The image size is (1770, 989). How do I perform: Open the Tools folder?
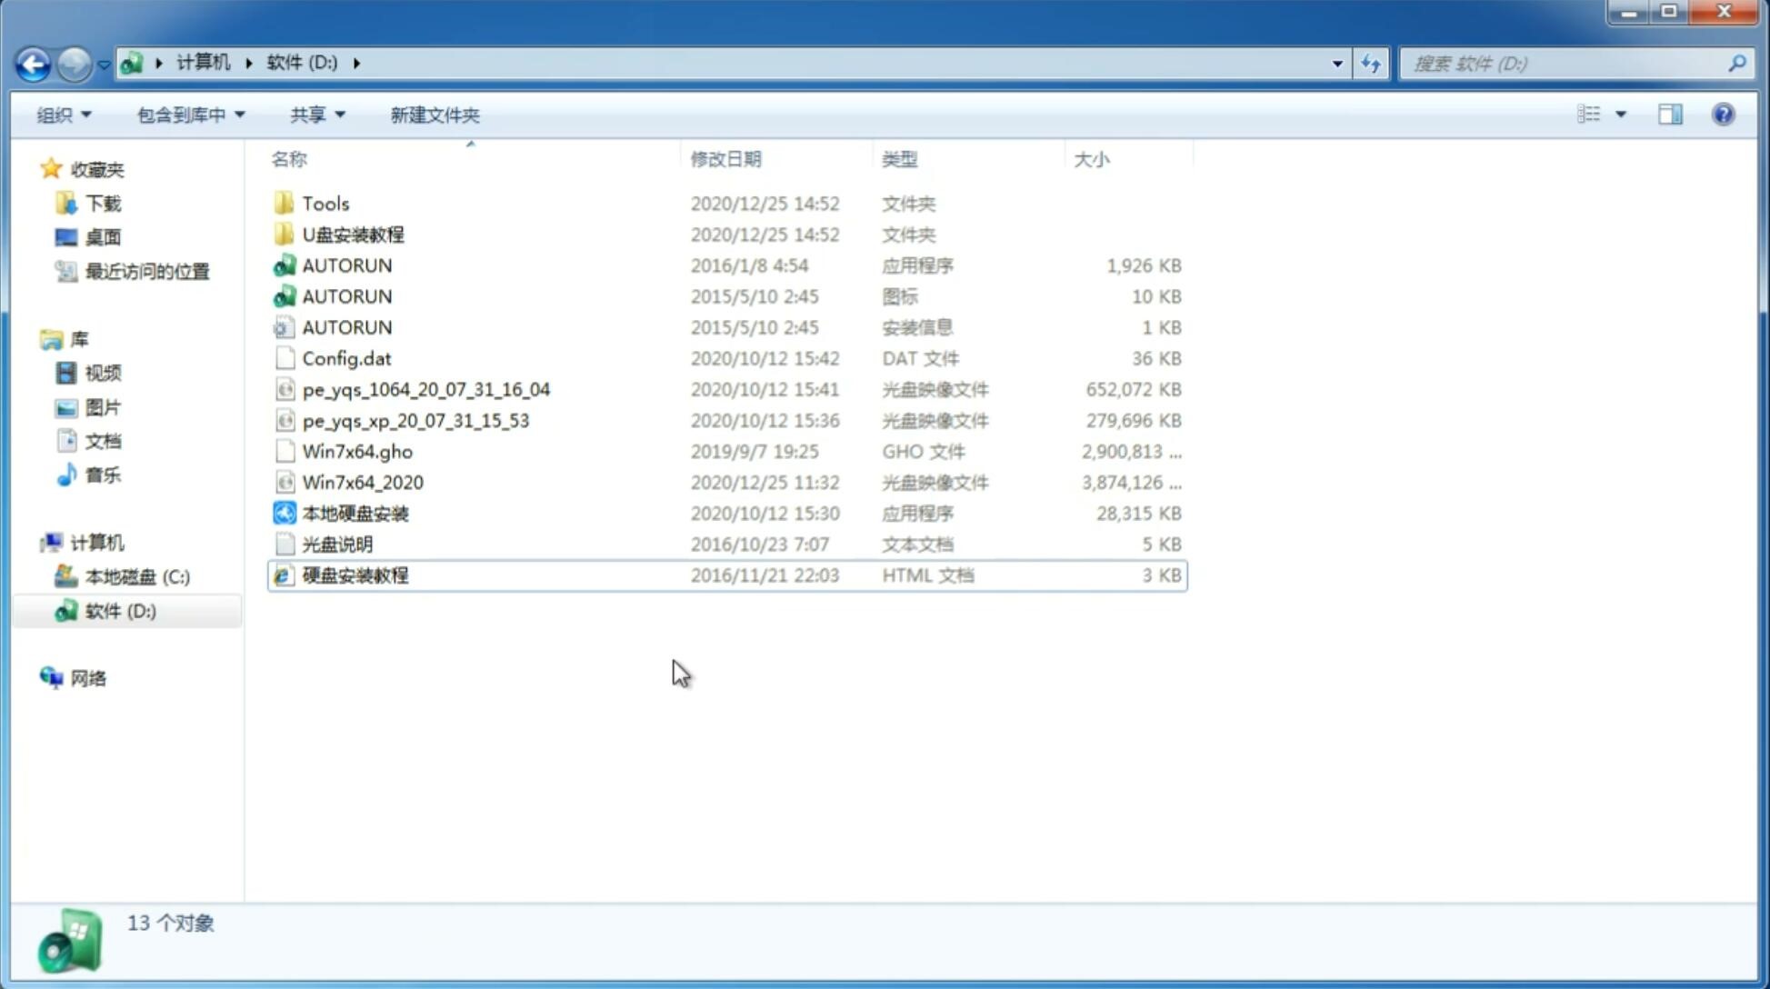pyautogui.click(x=325, y=203)
